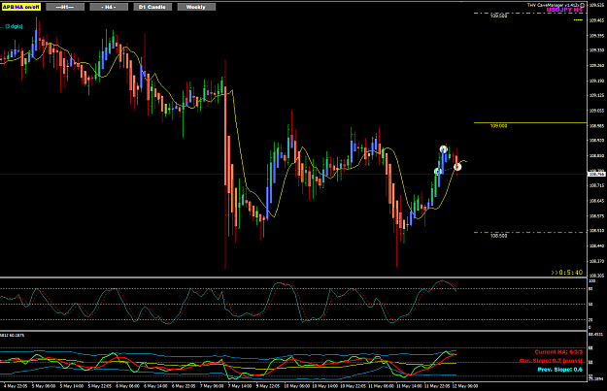Viewport: 607px width, 391px height.
Task: Toggle the yellow APB/HA on/off button
Action: point(21,7)
